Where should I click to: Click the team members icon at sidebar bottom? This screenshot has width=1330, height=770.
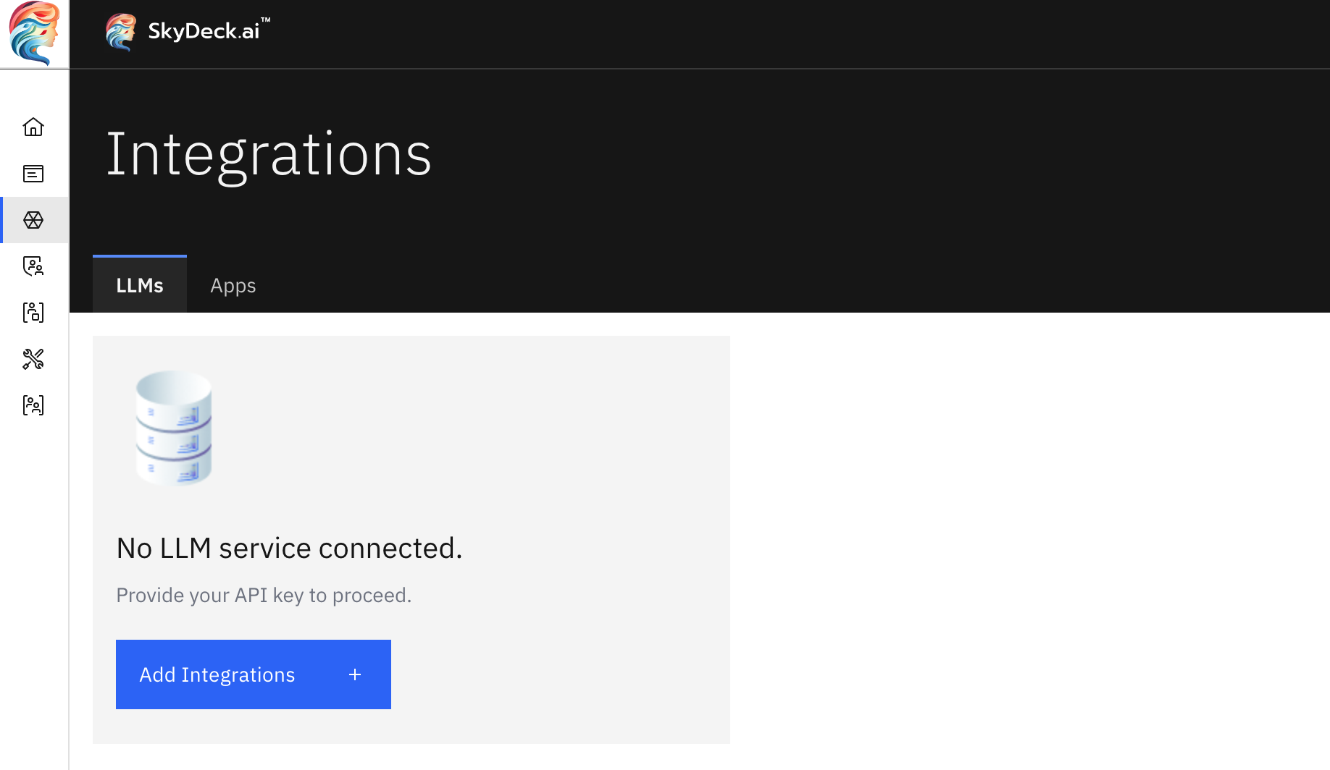pos(33,405)
